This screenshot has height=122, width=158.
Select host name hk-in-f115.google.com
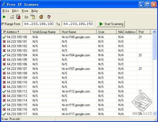(76, 105)
